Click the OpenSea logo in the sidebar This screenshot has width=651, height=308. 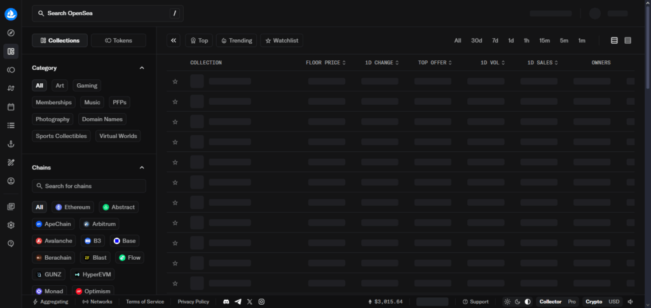click(11, 13)
